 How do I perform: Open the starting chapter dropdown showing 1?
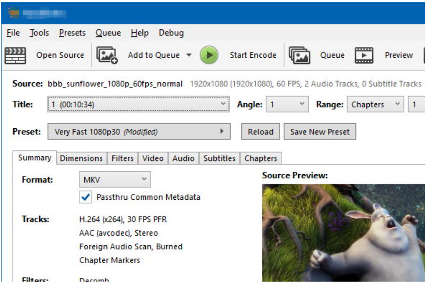(417, 104)
